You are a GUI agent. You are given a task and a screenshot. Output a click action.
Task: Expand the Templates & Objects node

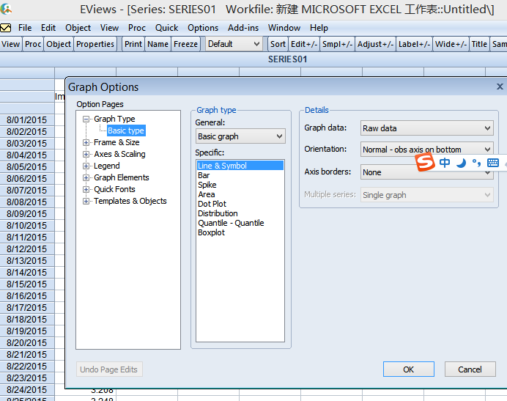point(86,202)
